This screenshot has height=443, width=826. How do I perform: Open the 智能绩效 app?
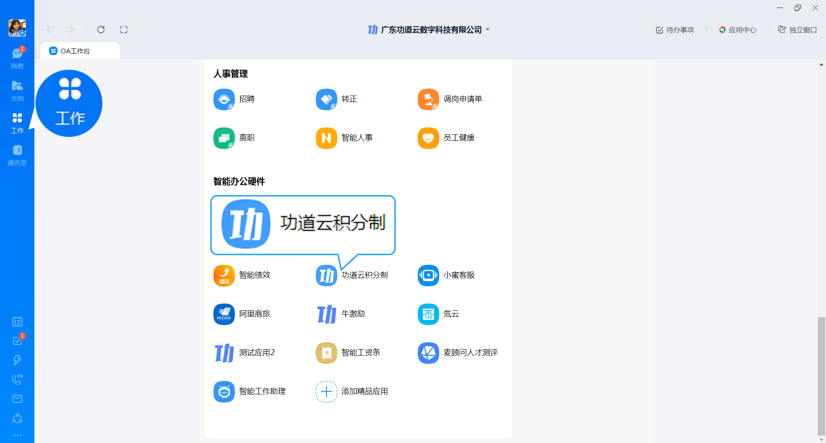pyautogui.click(x=224, y=276)
